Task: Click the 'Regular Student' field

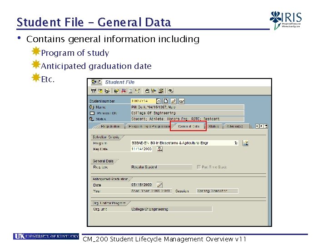Action: [x=161, y=167]
